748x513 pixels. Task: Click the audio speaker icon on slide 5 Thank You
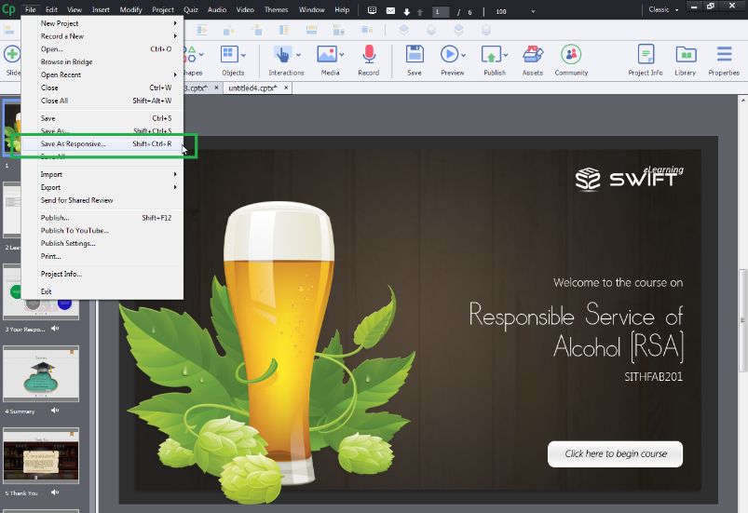[x=55, y=493]
